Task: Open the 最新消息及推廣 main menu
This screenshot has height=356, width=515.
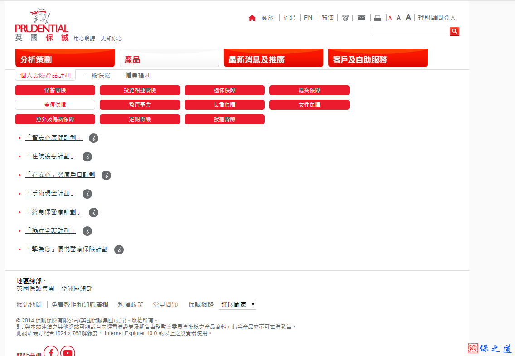Action: [274, 58]
